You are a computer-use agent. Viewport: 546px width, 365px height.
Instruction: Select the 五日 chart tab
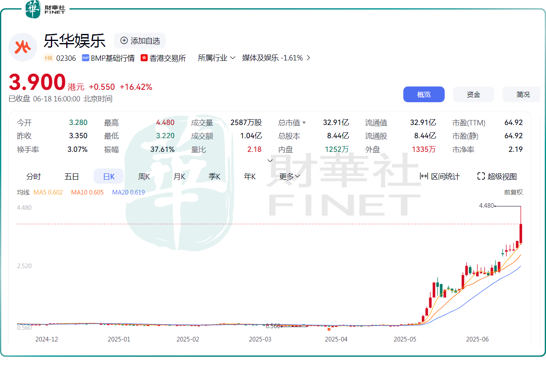click(x=72, y=176)
